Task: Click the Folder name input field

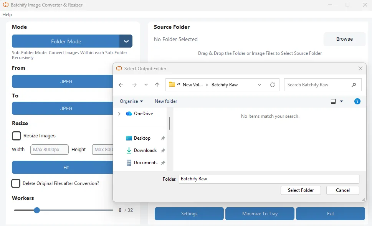Action: [269, 179]
